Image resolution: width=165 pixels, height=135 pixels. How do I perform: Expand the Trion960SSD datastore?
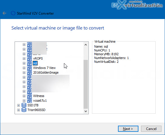tap(18, 110)
